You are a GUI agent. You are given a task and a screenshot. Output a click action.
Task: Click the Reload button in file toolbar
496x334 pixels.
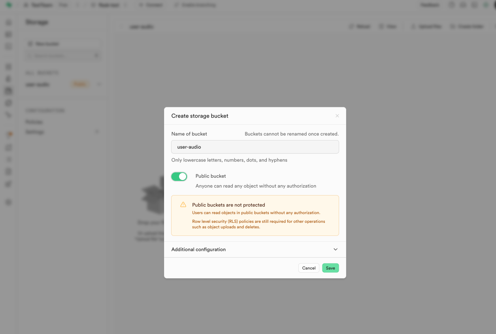360,27
